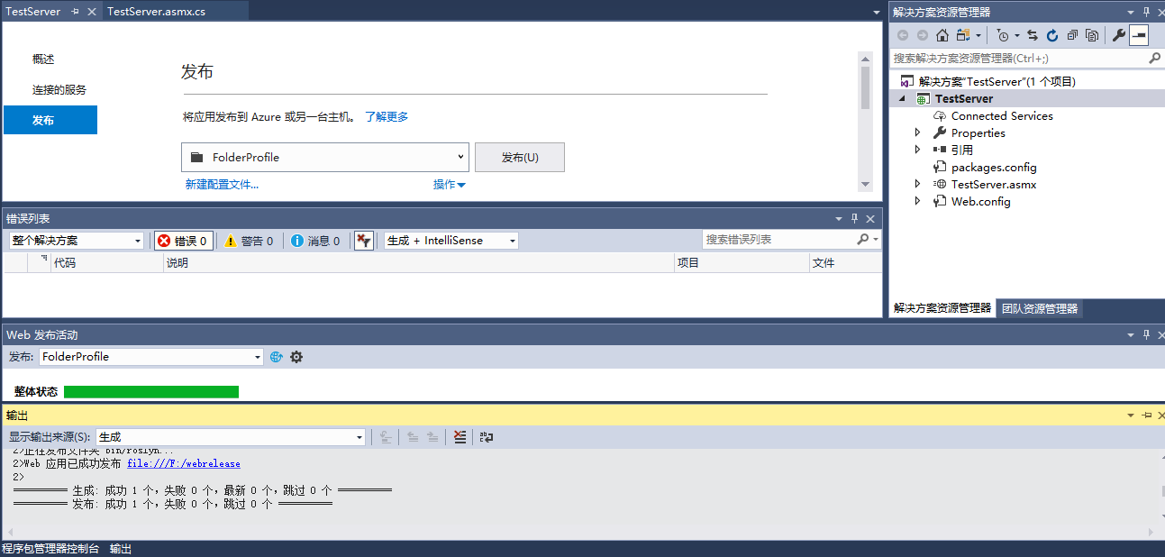Switch to the TestServer.asmx.cs tab
Image resolution: width=1165 pixels, height=557 pixels.
coord(156,12)
